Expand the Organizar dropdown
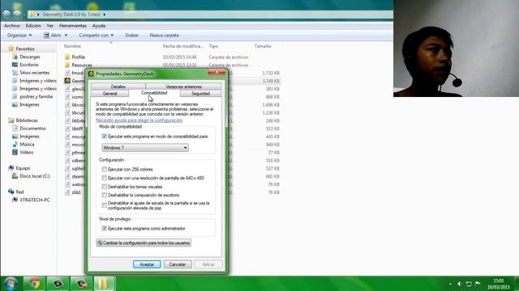Viewport: 519px width, 291px height. (19, 35)
